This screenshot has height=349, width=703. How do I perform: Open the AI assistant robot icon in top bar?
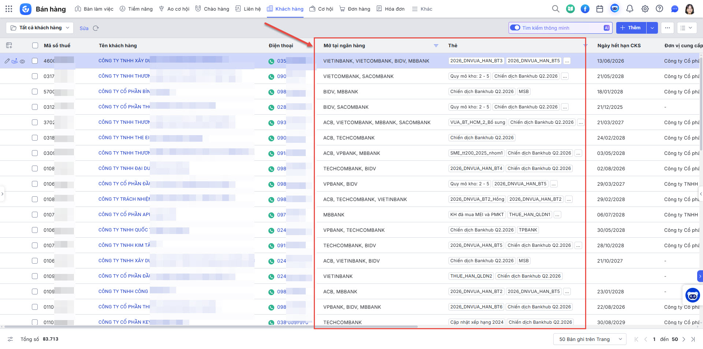click(614, 8)
